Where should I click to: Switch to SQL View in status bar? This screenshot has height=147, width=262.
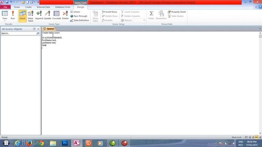[x=257, y=137]
